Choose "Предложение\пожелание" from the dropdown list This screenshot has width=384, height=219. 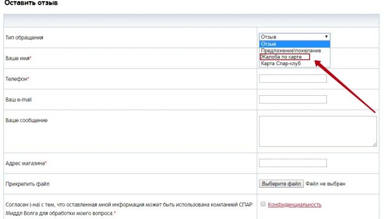[295, 50]
